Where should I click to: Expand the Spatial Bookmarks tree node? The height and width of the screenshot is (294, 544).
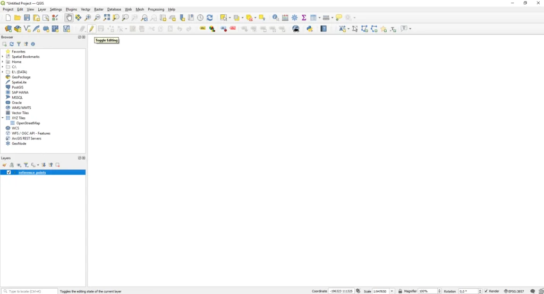coord(3,56)
